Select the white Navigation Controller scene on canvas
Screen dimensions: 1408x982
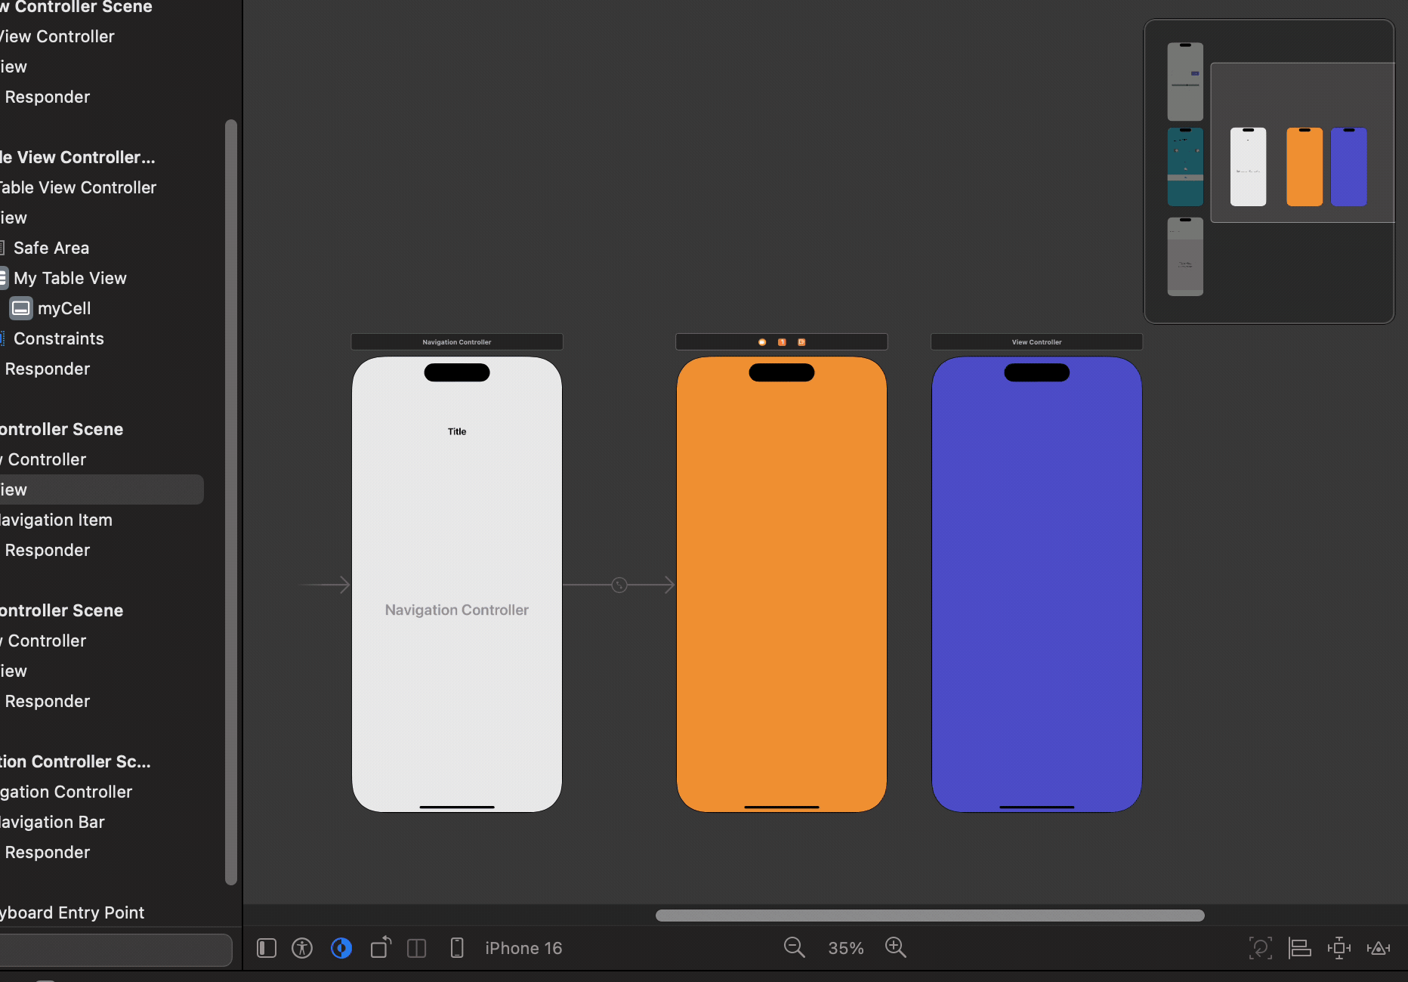[457, 585]
